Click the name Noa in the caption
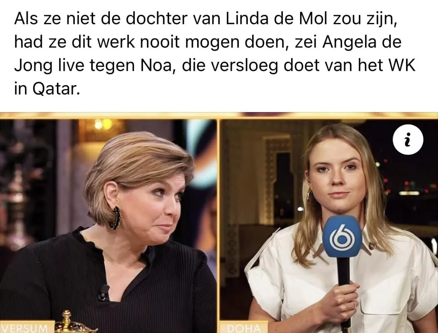Screen dimensions: 438x333 tap(156, 66)
